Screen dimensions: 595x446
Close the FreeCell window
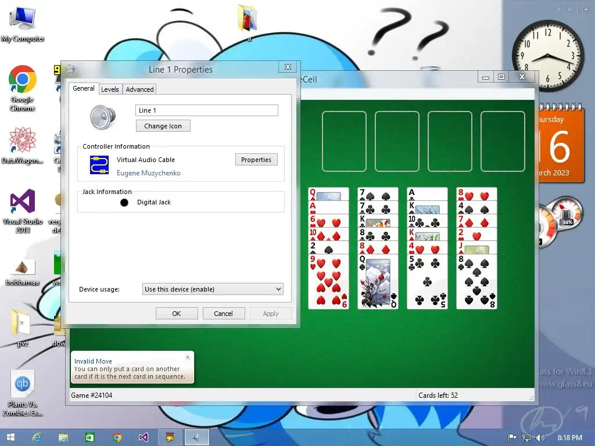(x=522, y=77)
